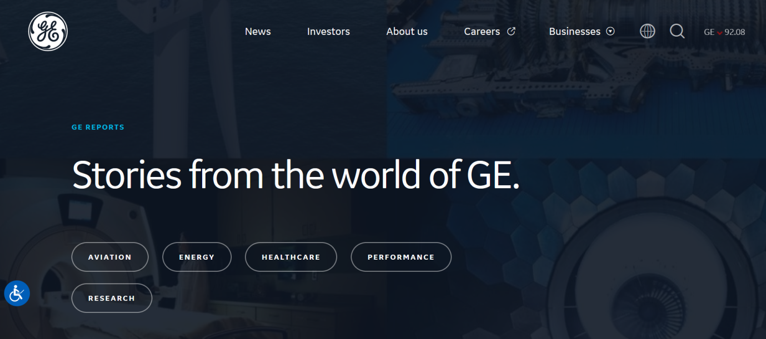Image resolution: width=766 pixels, height=339 pixels.
Task: Filter stories by Aviation
Action: point(110,257)
